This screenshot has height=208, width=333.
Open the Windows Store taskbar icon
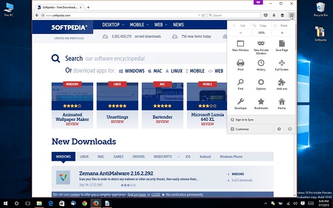point(62,204)
